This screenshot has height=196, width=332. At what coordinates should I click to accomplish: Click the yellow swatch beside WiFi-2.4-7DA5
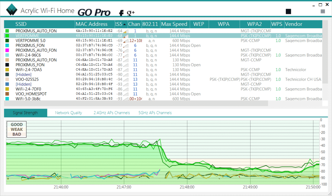click(7, 70)
